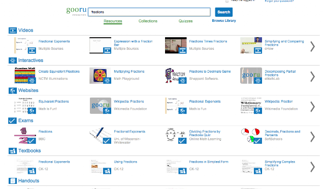Open Browse Library

click(224, 20)
